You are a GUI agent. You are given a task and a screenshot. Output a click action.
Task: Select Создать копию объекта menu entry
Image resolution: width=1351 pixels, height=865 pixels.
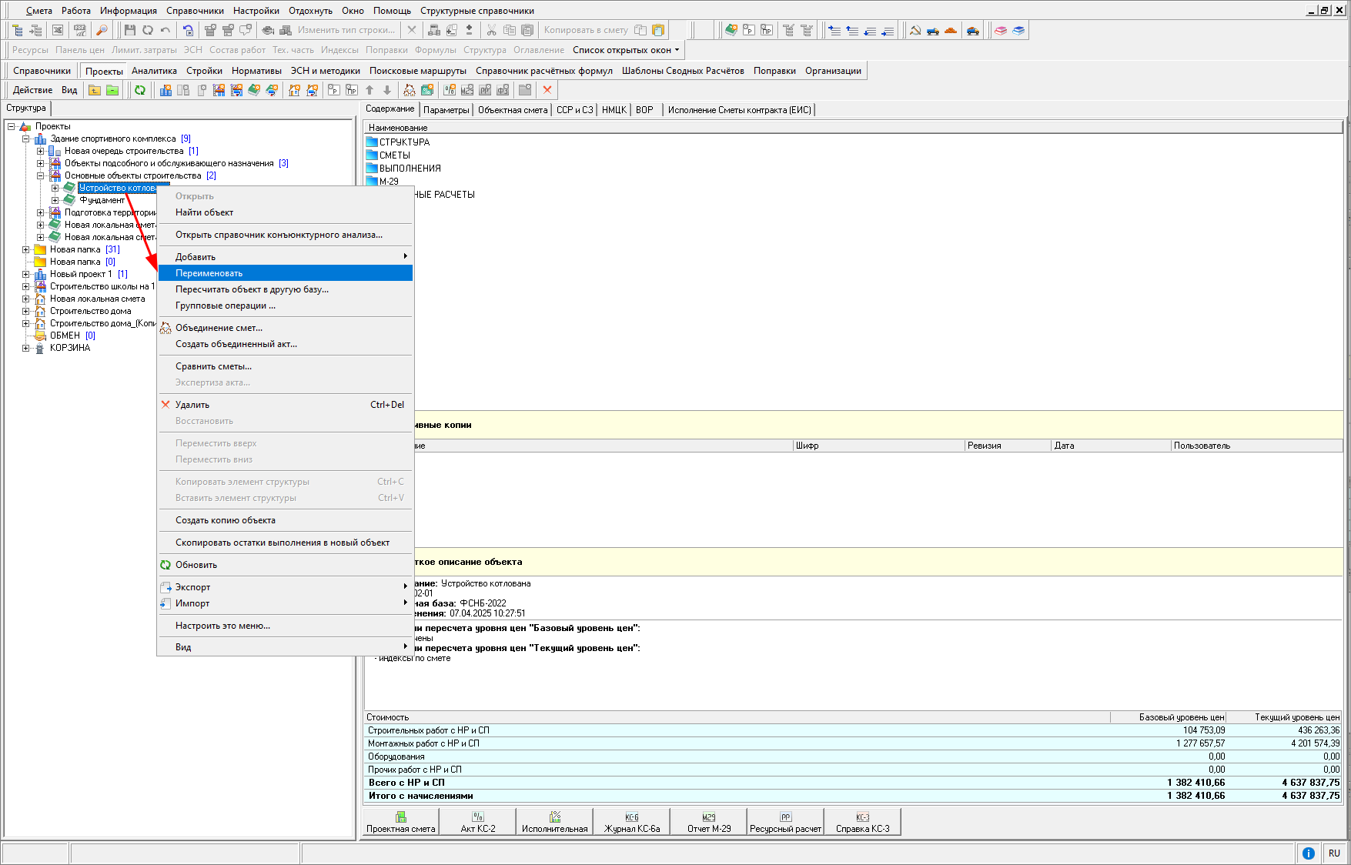225,520
